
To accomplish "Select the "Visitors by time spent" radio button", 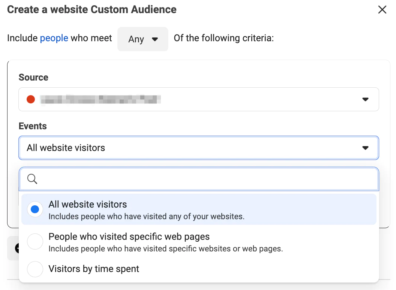I will (x=35, y=269).
